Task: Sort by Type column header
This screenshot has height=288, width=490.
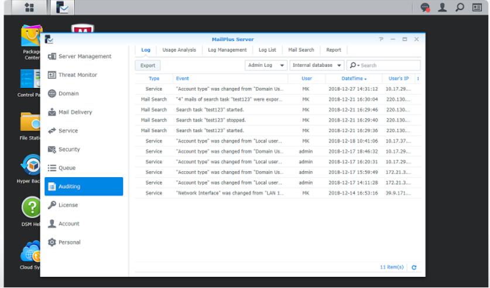Action: [x=154, y=79]
